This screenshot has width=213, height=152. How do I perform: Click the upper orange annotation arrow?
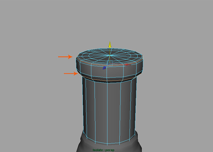coord(65,56)
